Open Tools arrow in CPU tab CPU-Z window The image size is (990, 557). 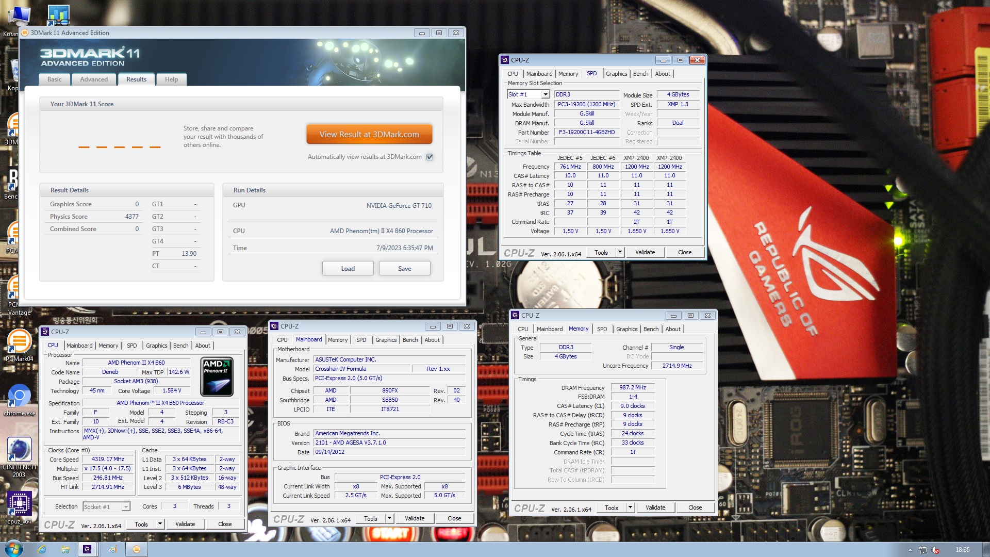pyautogui.click(x=160, y=524)
